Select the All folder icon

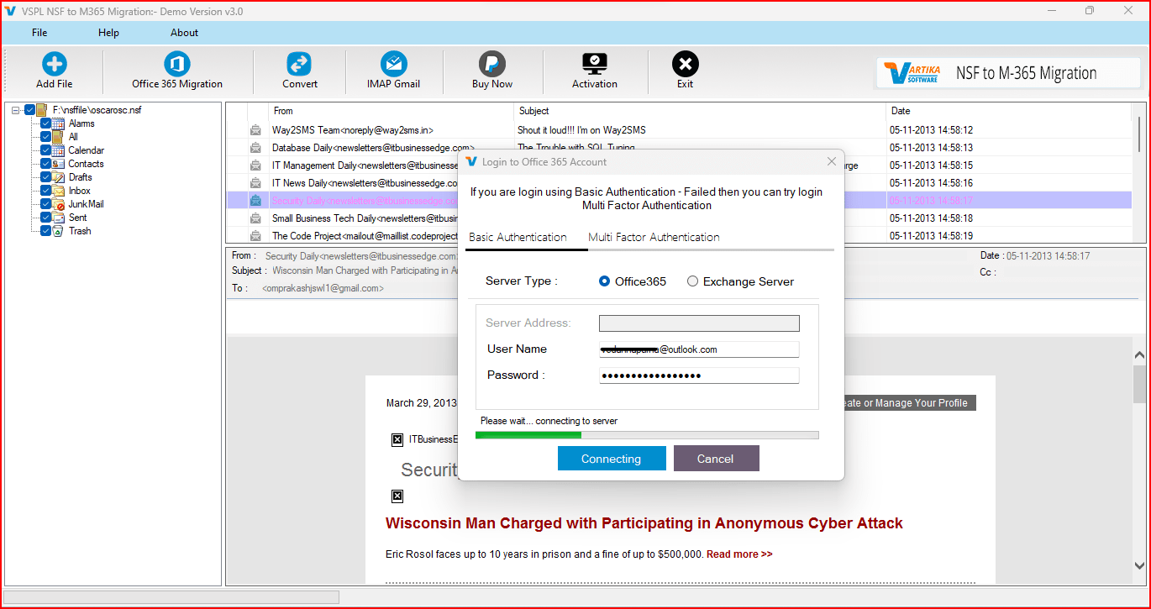pyautogui.click(x=58, y=137)
